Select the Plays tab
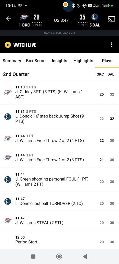119x264 pixels. click(x=107, y=61)
